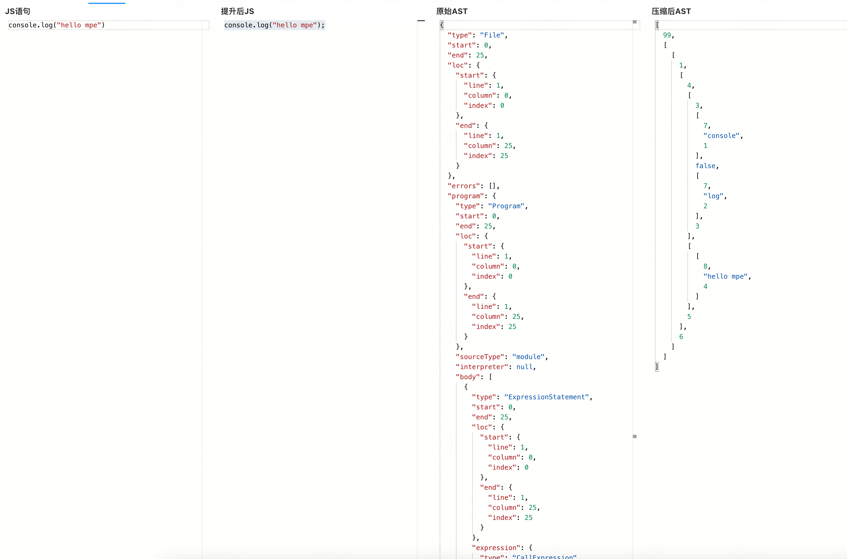
Task: Click the "body": [ line
Action: (x=474, y=376)
